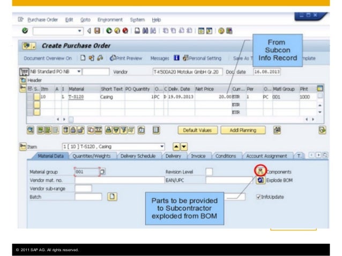Select row 10 via its yellow selector
Viewport: 342px width, 256px height.
(37, 97)
